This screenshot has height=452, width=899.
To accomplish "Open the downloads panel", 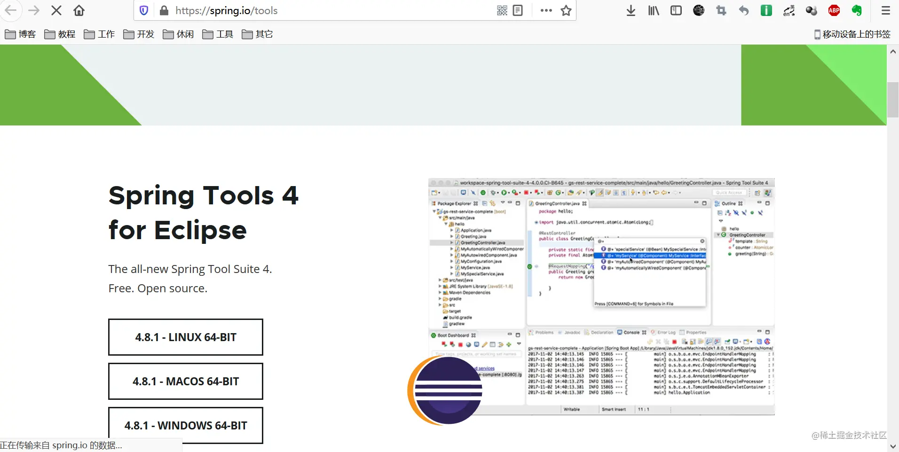I will click(x=631, y=10).
